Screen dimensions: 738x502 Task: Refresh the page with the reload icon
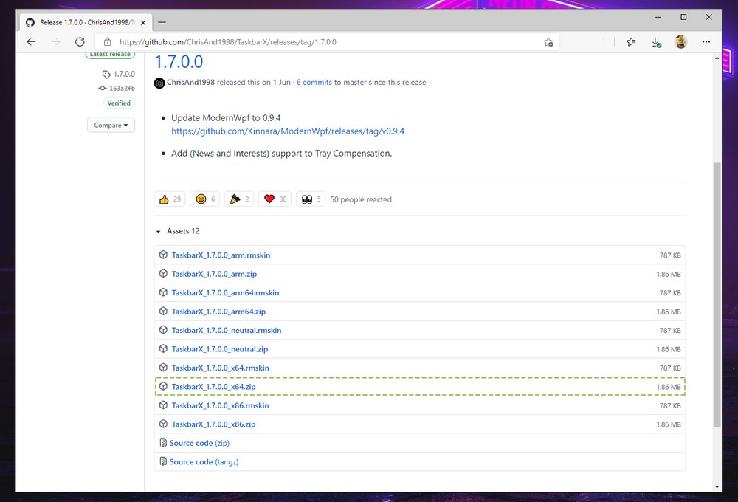pyautogui.click(x=80, y=42)
